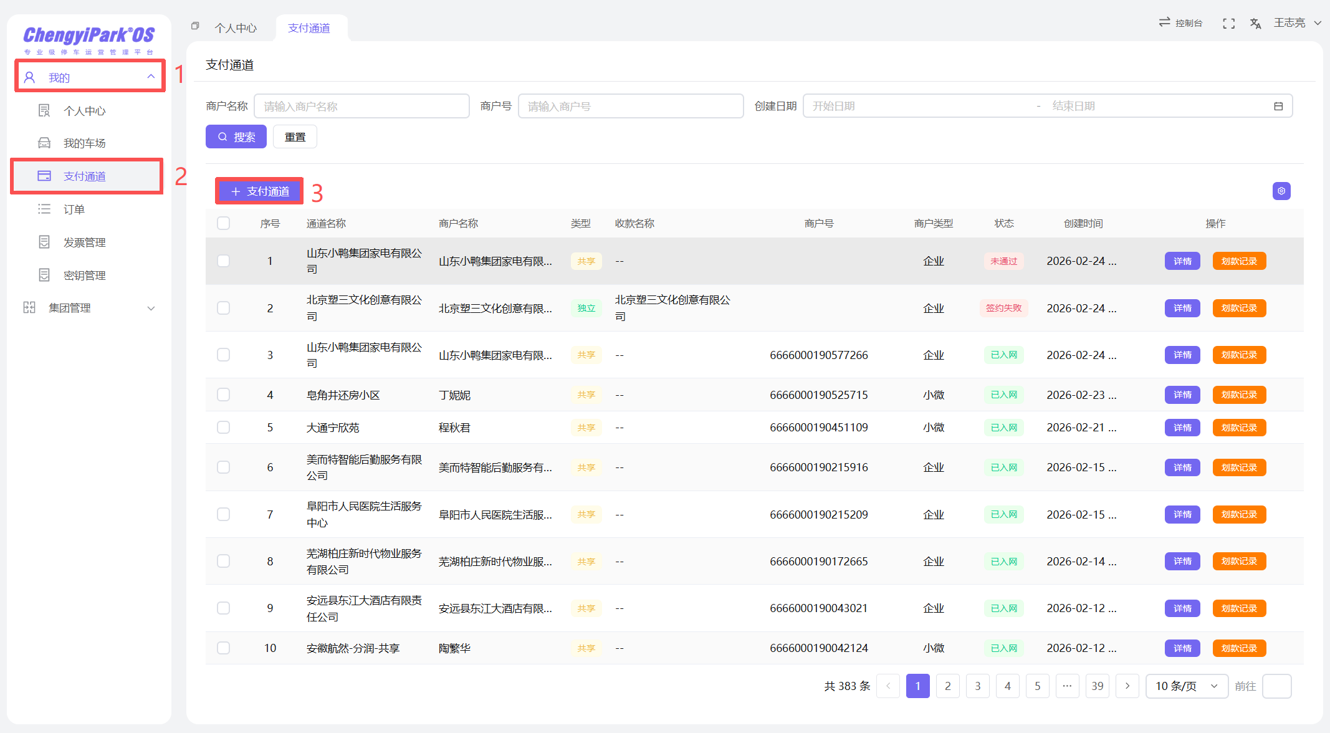Select row 10 安徽航然 checkbox
This screenshot has height=733, width=1330.
223,648
